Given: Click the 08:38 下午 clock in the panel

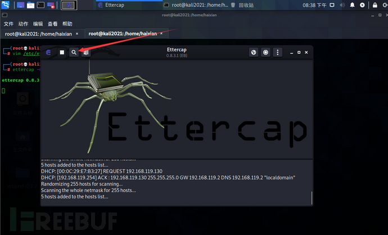Looking at the screenshot, I should tap(314, 5).
